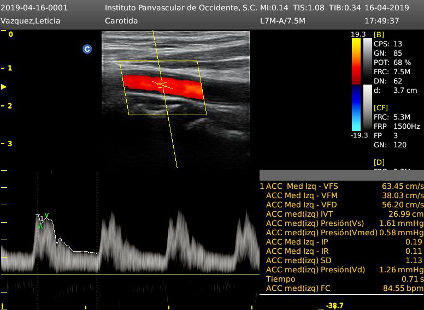Screen dimensions: 424x310
Task: Click the Carotida exam type label
Action: [x=121, y=21]
